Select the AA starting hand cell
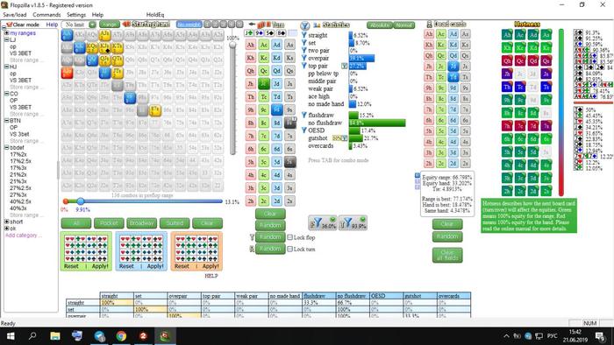Viewport: 614px width, 345px height. coord(67,35)
